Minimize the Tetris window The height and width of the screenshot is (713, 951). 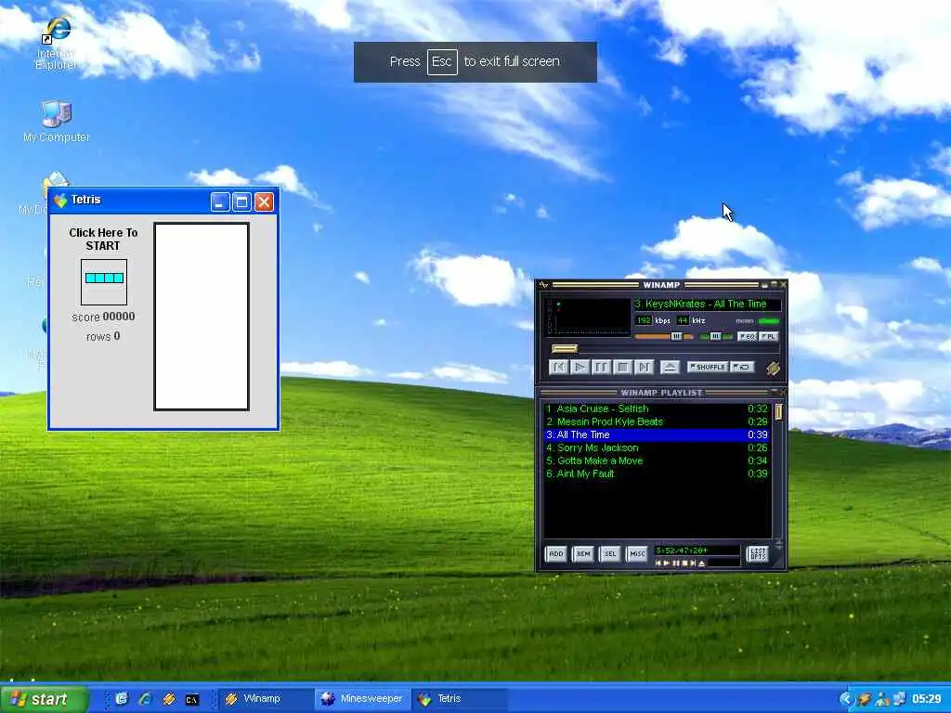coord(220,201)
